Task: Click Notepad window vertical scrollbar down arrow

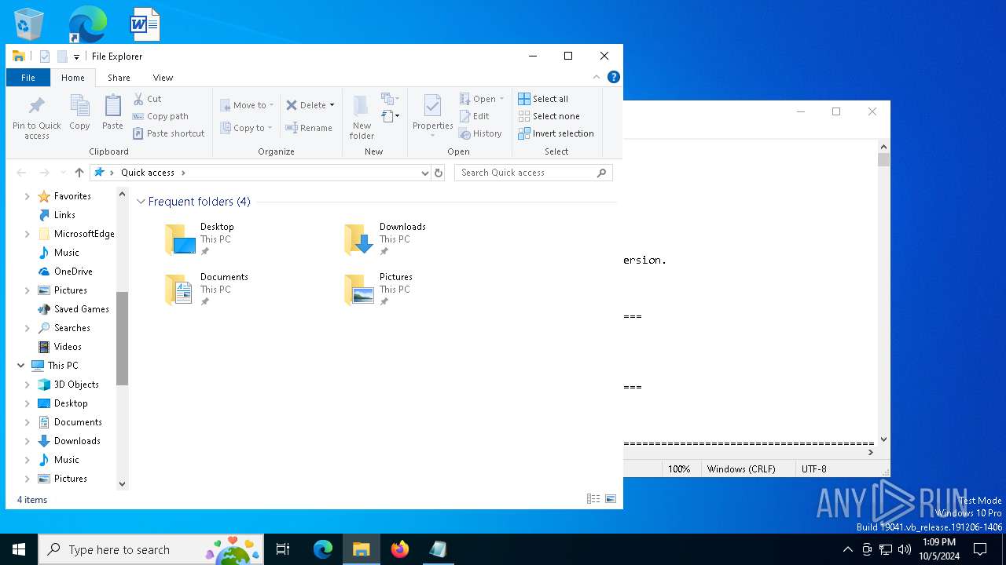Action: [x=884, y=439]
